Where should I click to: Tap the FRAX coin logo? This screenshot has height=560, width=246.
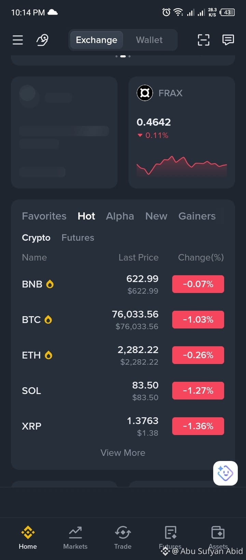145,93
